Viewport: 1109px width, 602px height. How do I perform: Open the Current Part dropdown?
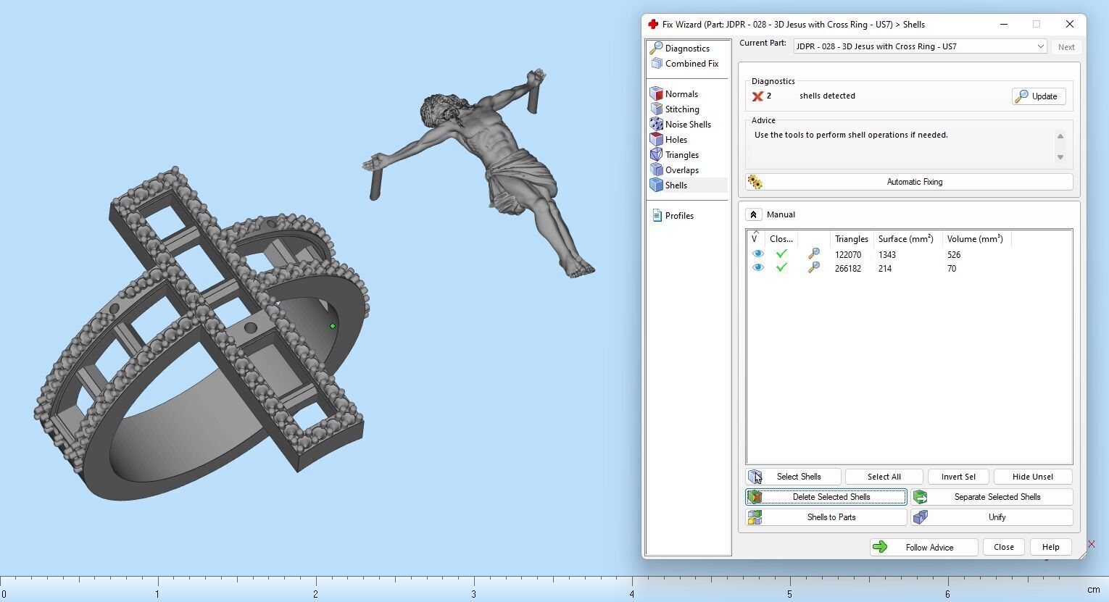[920, 46]
